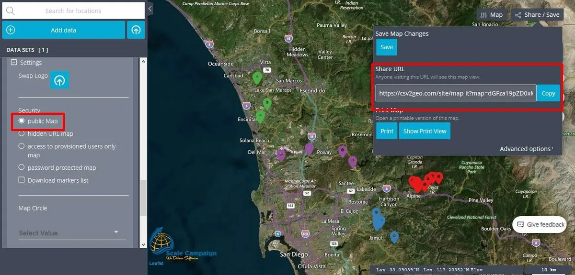Click the purple marker near Del Mar
Image resolution: width=575 pixels, height=275 pixels.
[x=281, y=154]
